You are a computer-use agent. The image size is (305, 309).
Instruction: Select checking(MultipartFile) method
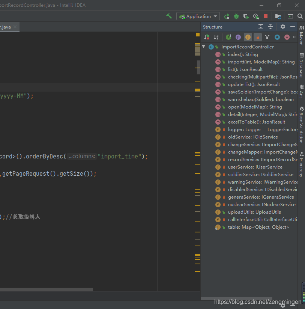(x=263, y=77)
